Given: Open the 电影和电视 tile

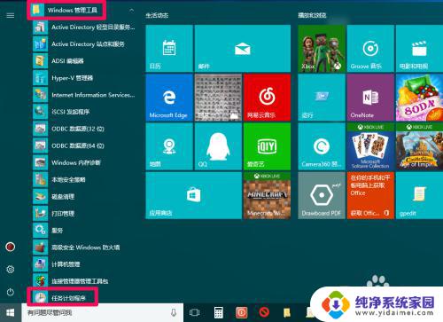Looking at the screenshot, I should (419, 49).
